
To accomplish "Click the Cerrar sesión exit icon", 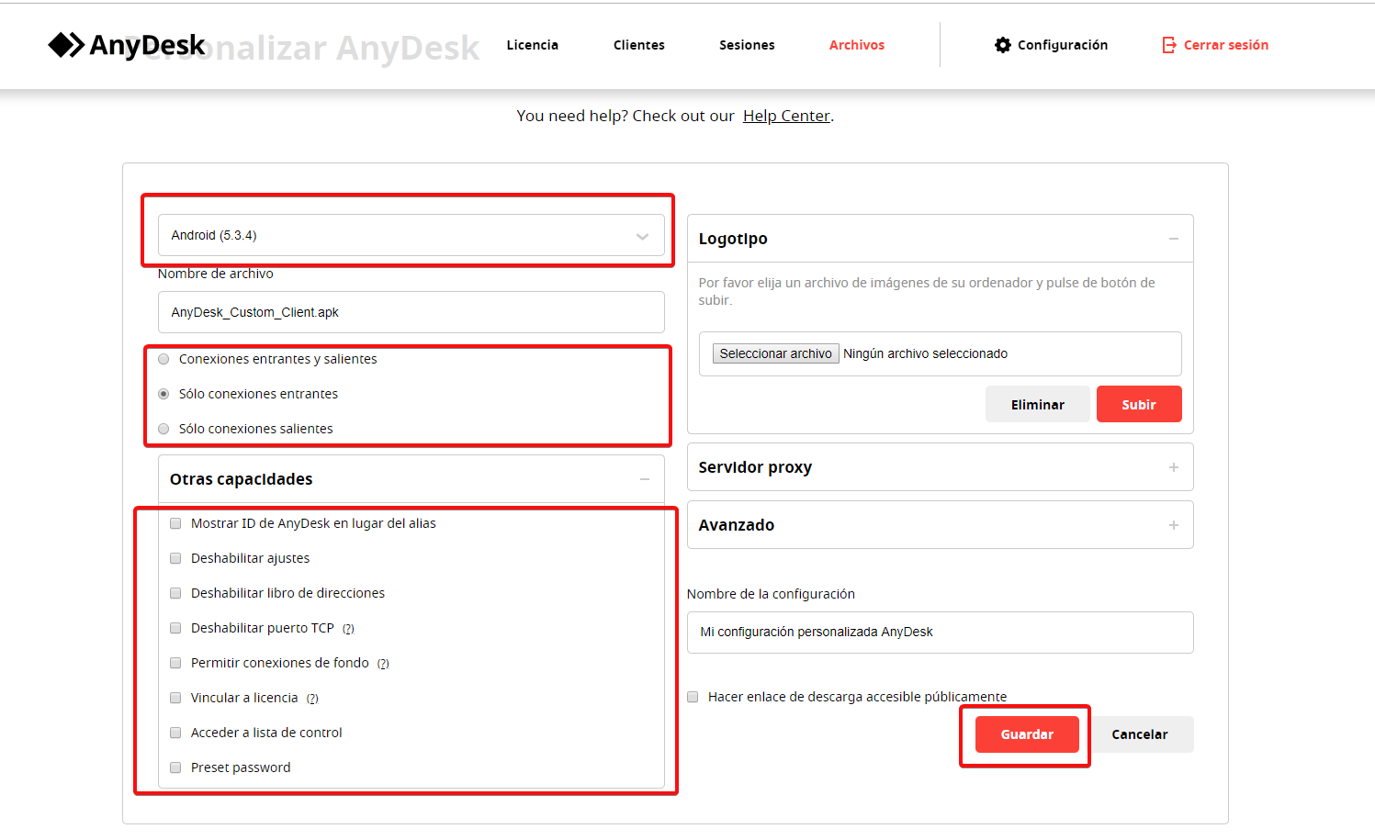I will [x=1169, y=45].
